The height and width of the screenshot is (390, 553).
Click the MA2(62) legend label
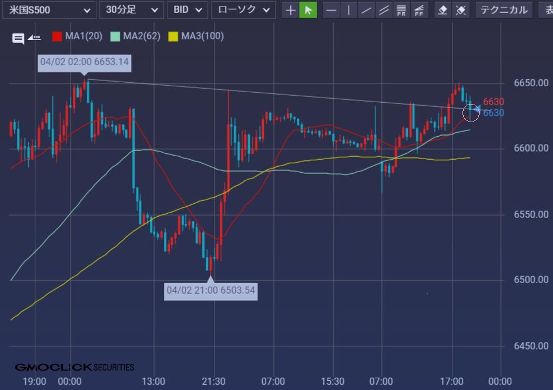pos(142,36)
